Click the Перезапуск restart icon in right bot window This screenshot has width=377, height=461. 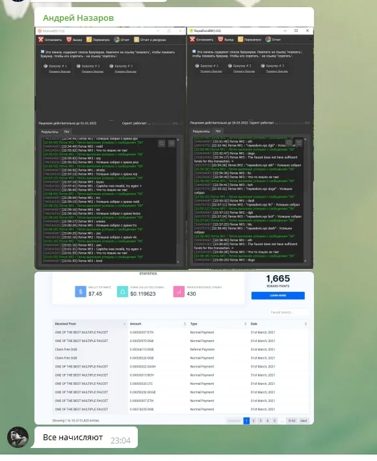tap(240, 39)
